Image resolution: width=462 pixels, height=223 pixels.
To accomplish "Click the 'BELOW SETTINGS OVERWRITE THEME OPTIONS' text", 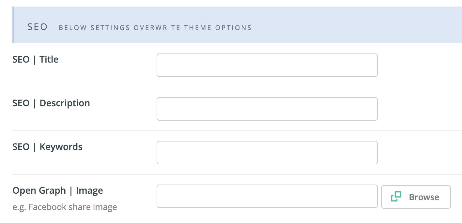I will [x=155, y=28].
